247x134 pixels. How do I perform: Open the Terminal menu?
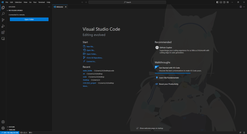click(x=42, y=2)
